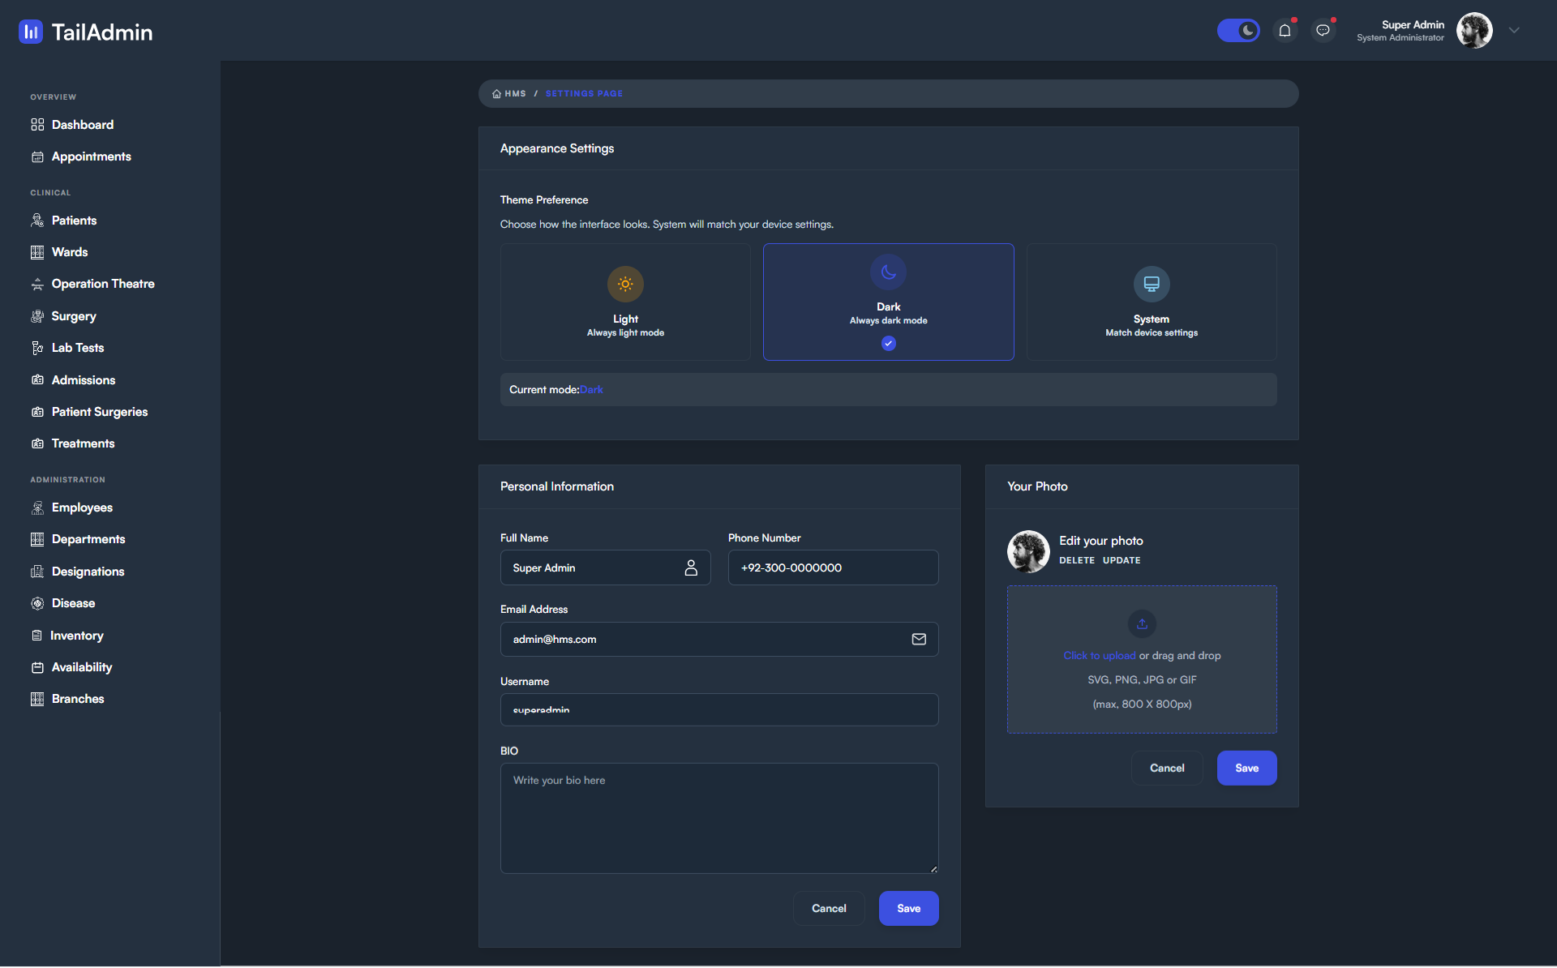Go to Inventory in sidebar
The height and width of the screenshot is (968, 1557).
click(77, 636)
